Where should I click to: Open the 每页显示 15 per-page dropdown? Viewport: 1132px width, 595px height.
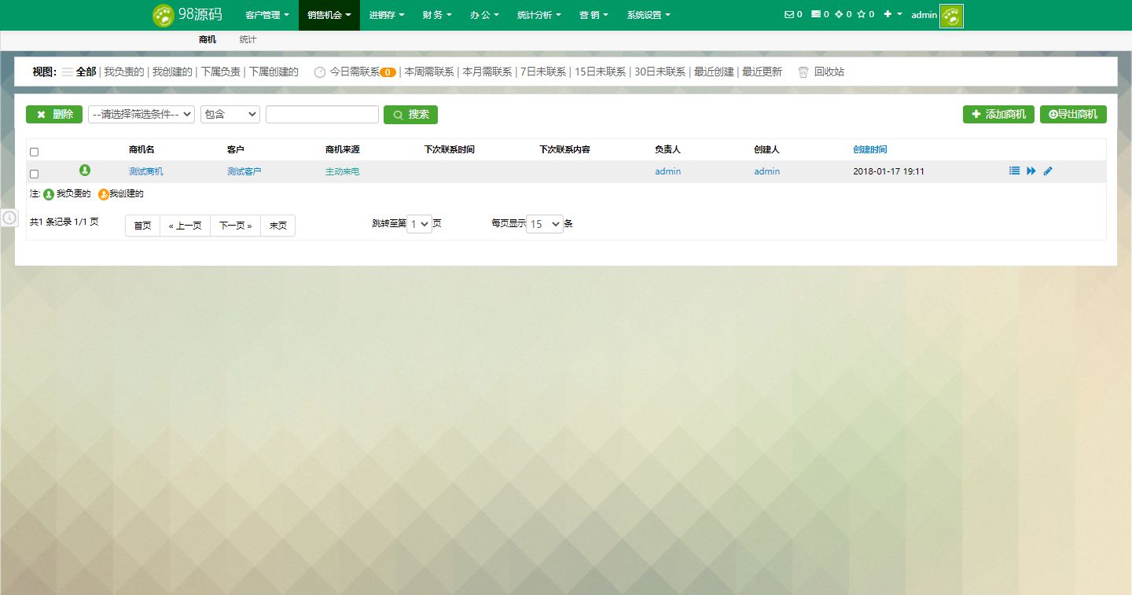click(x=545, y=224)
